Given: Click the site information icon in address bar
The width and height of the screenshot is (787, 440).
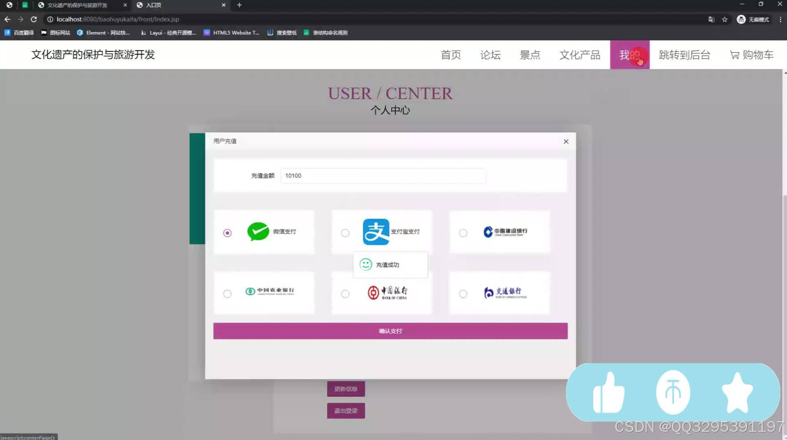Looking at the screenshot, I should pyautogui.click(x=50, y=19).
